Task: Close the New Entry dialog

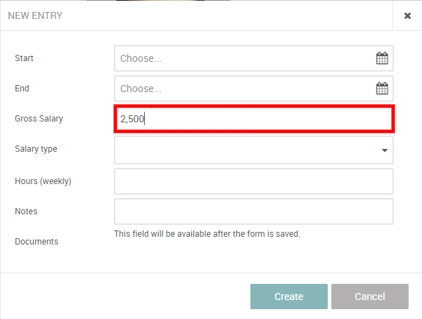Action: [x=407, y=15]
